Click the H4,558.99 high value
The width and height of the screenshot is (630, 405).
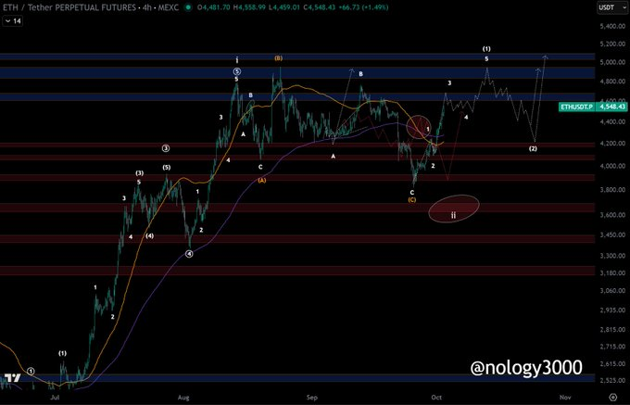[x=251, y=7]
